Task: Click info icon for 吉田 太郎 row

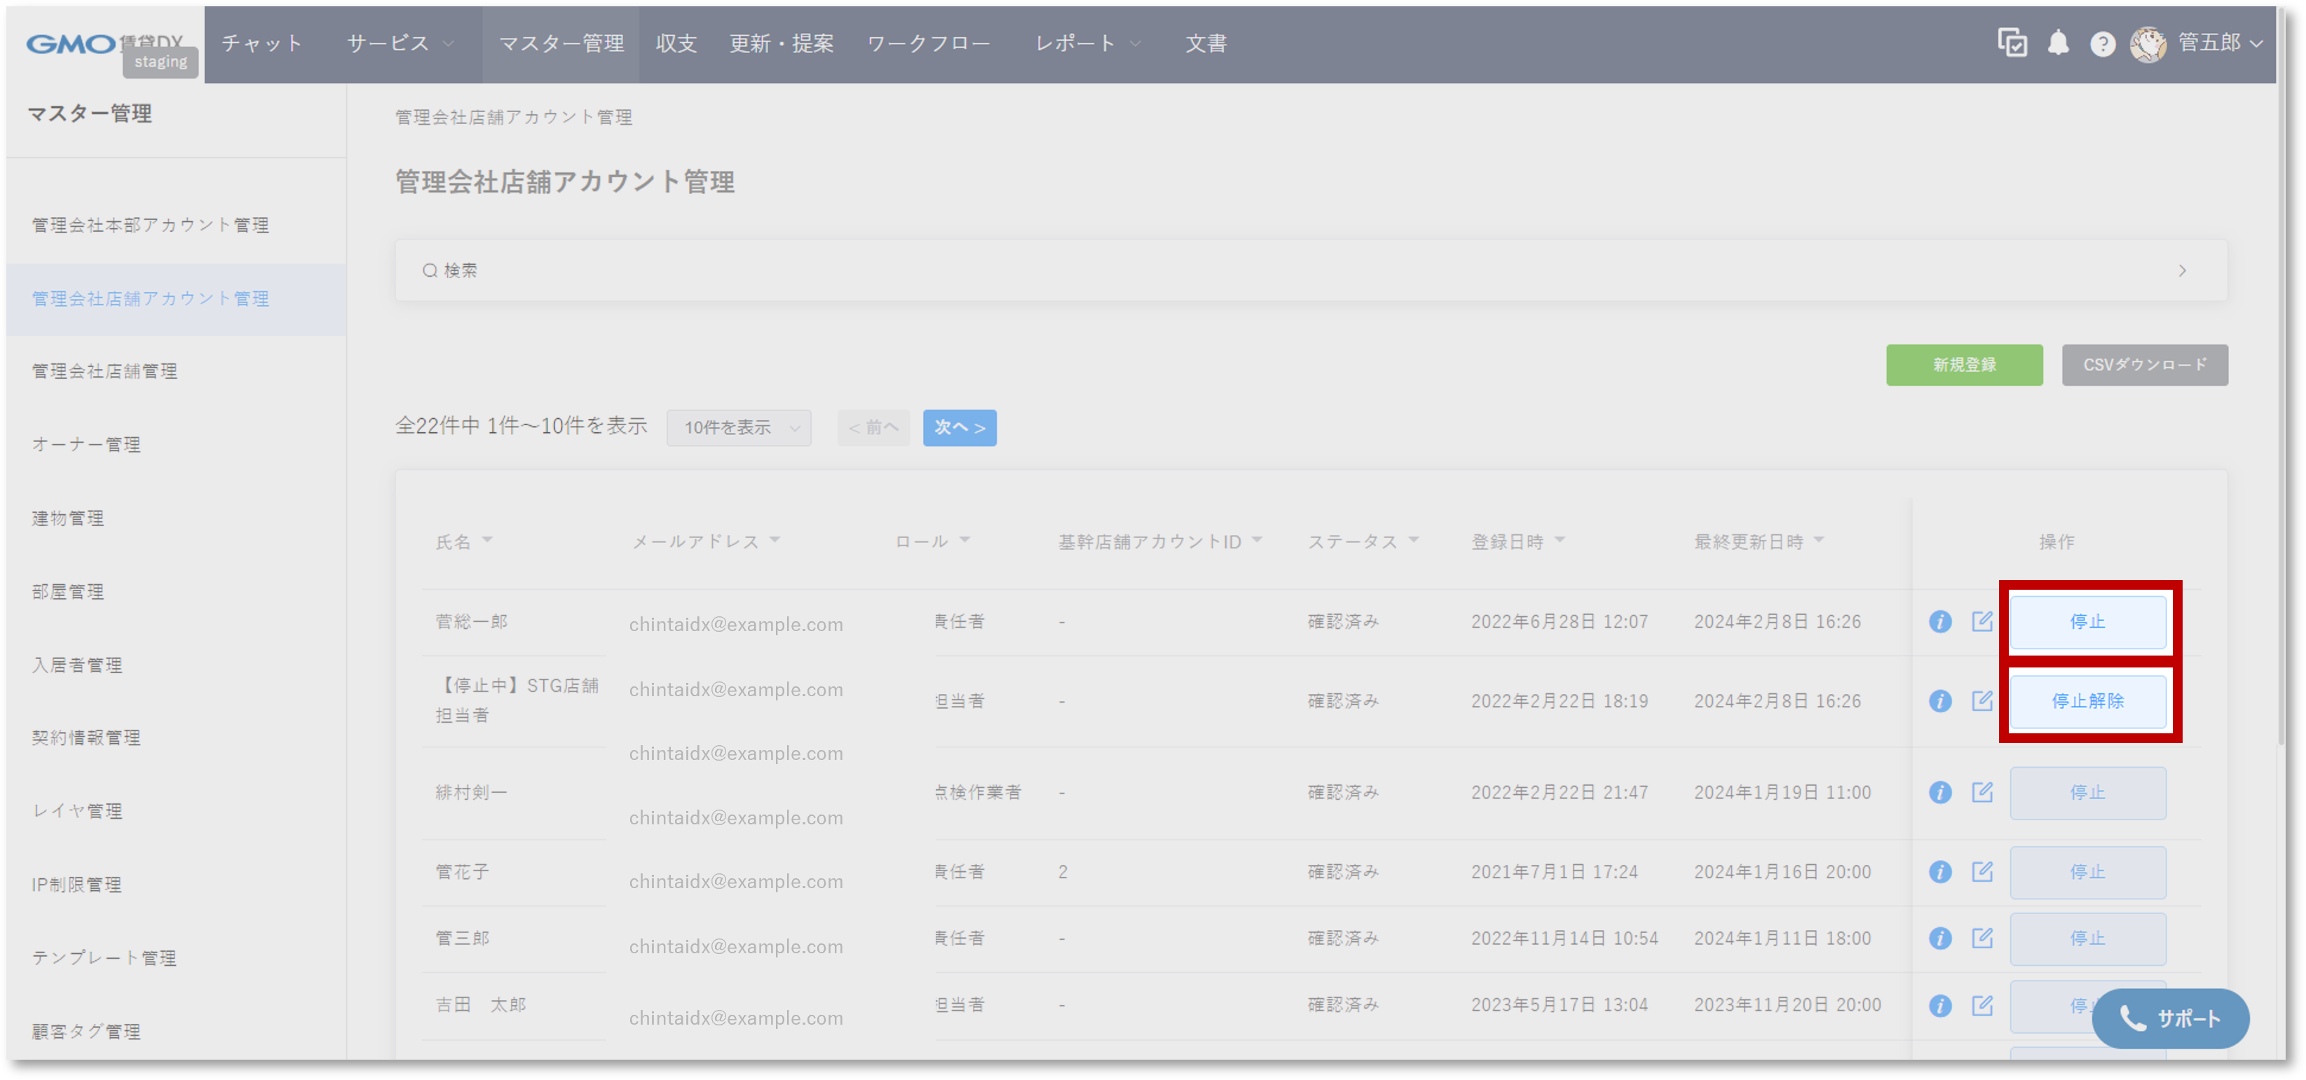Action: click(1940, 1006)
